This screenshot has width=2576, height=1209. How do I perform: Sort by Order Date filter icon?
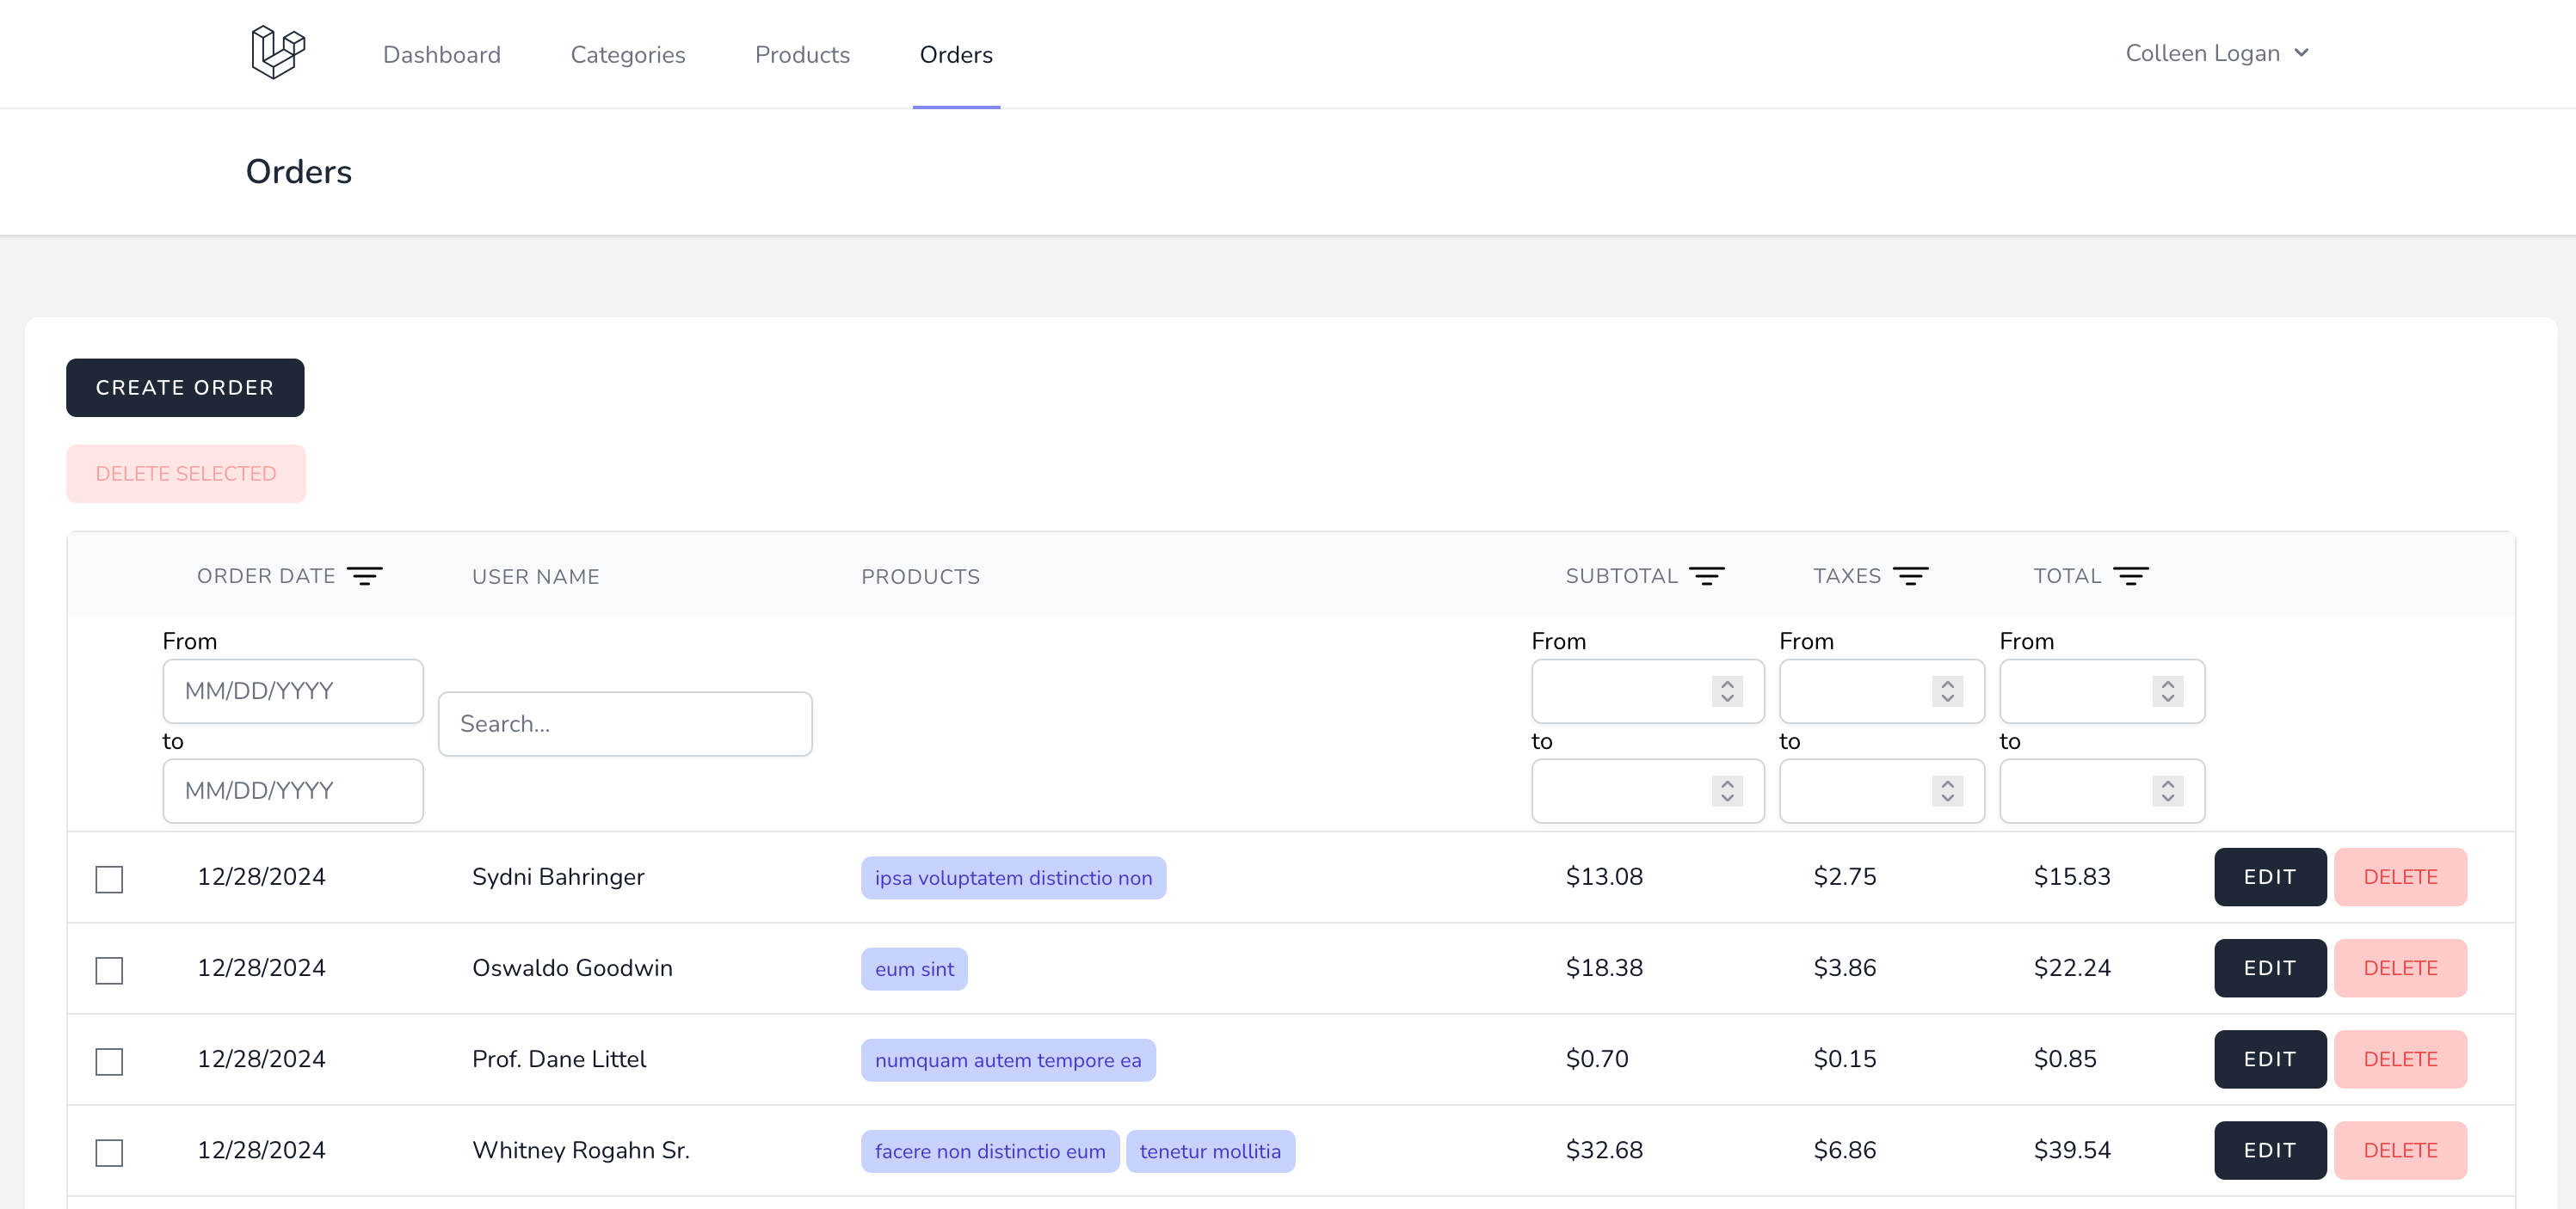[364, 576]
